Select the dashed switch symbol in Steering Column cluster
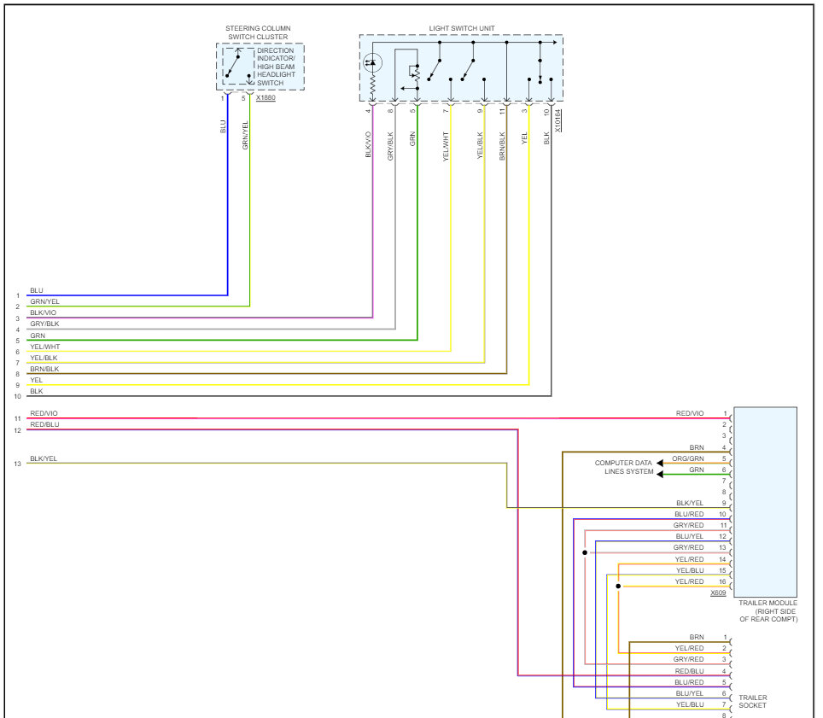This screenshot has width=823, height=718. pyautogui.click(x=238, y=66)
